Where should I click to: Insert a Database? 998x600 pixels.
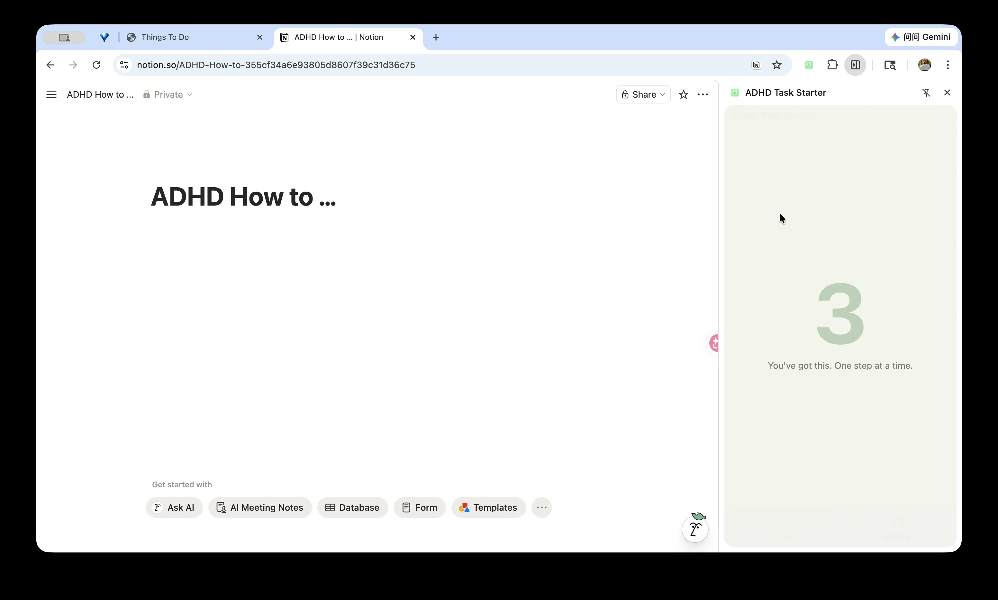[x=352, y=507]
